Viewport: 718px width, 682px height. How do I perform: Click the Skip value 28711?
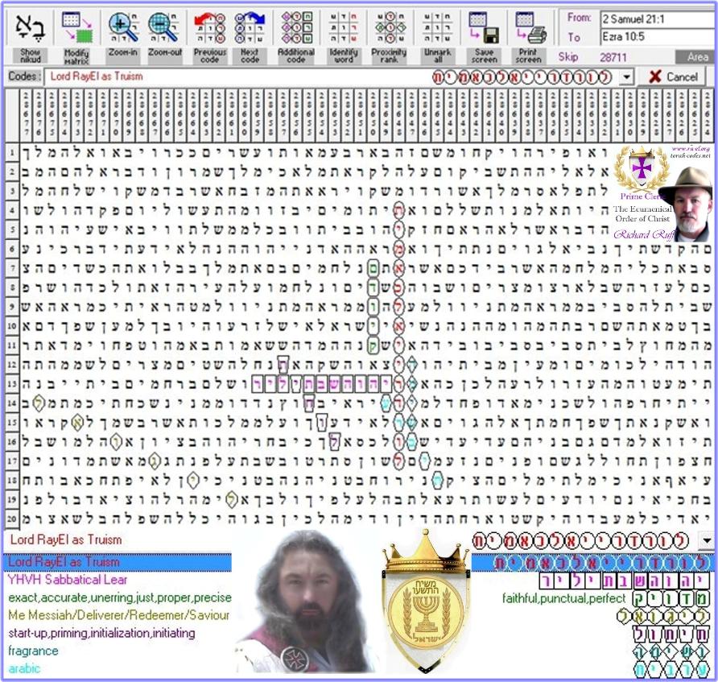coord(613,57)
